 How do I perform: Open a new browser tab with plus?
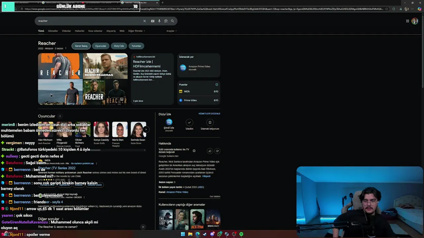(162, 3)
